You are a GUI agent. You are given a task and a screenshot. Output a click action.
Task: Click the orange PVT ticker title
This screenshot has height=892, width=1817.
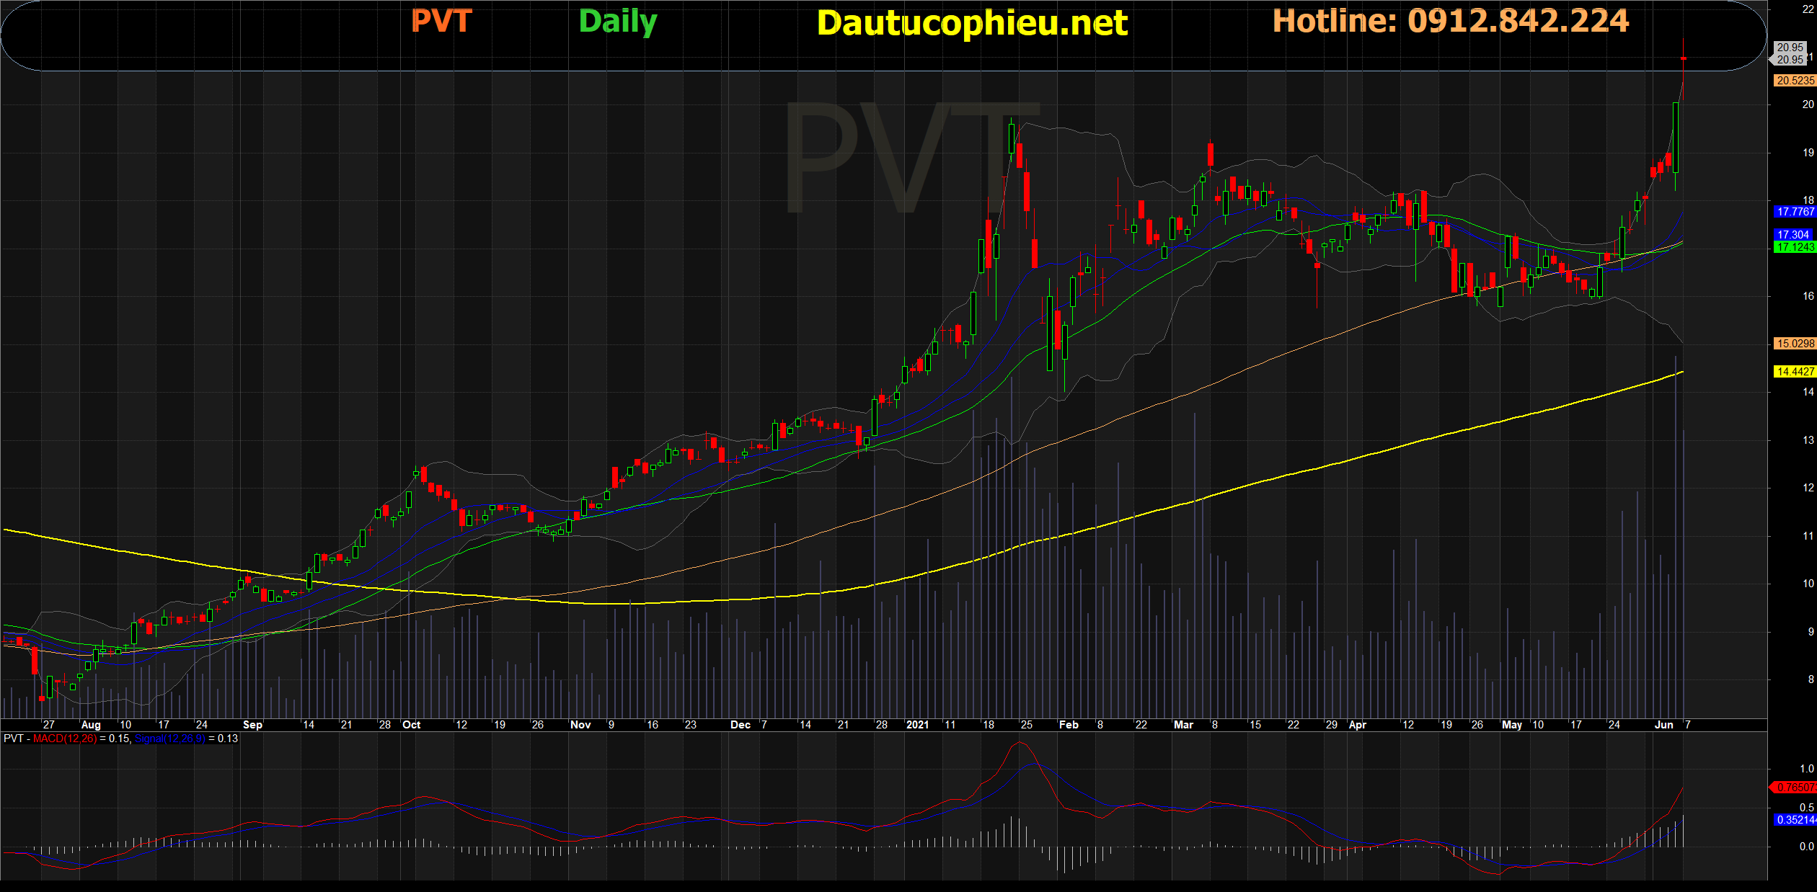441,21
